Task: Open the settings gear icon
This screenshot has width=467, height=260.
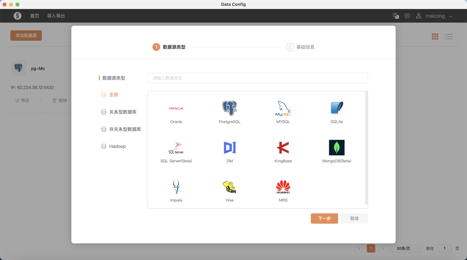Action: coord(408,16)
